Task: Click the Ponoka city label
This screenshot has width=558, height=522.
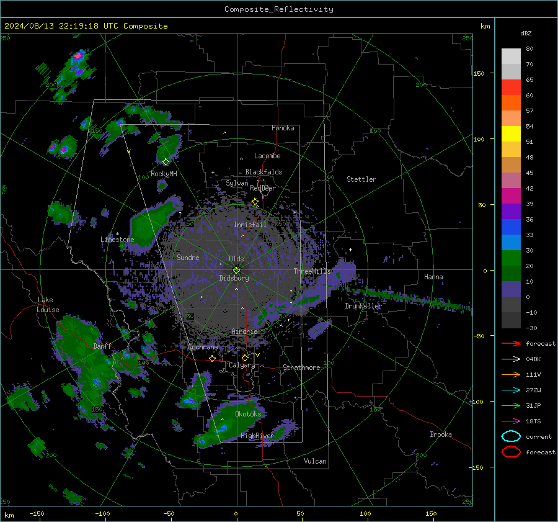Action: pos(283,128)
